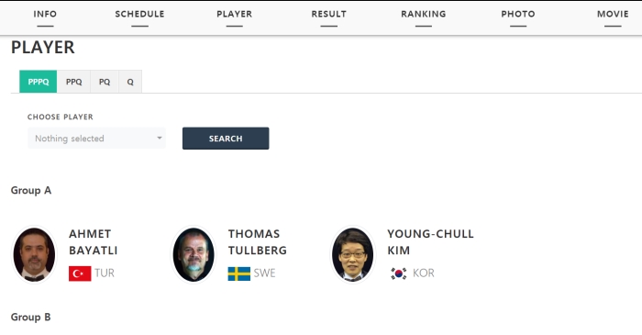
Task: Click the SEARCH button
Action: [x=226, y=139]
